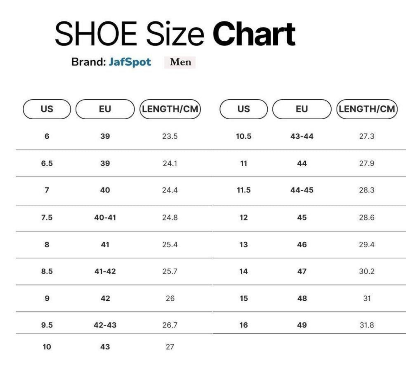Screen dimensions: 406x370
Task: Click EU size 40-41 cell
Action: coord(105,218)
